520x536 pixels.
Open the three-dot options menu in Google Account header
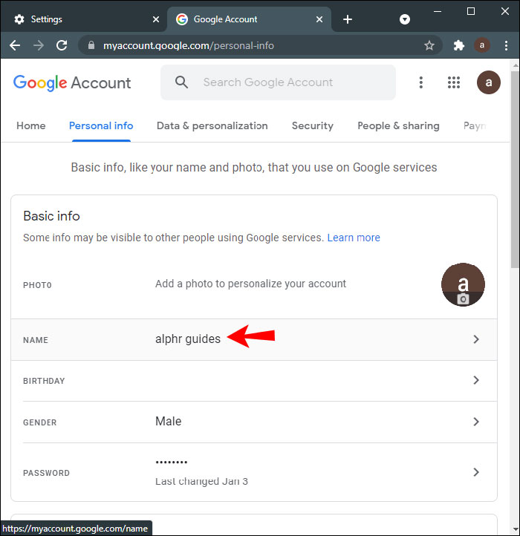point(421,82)
